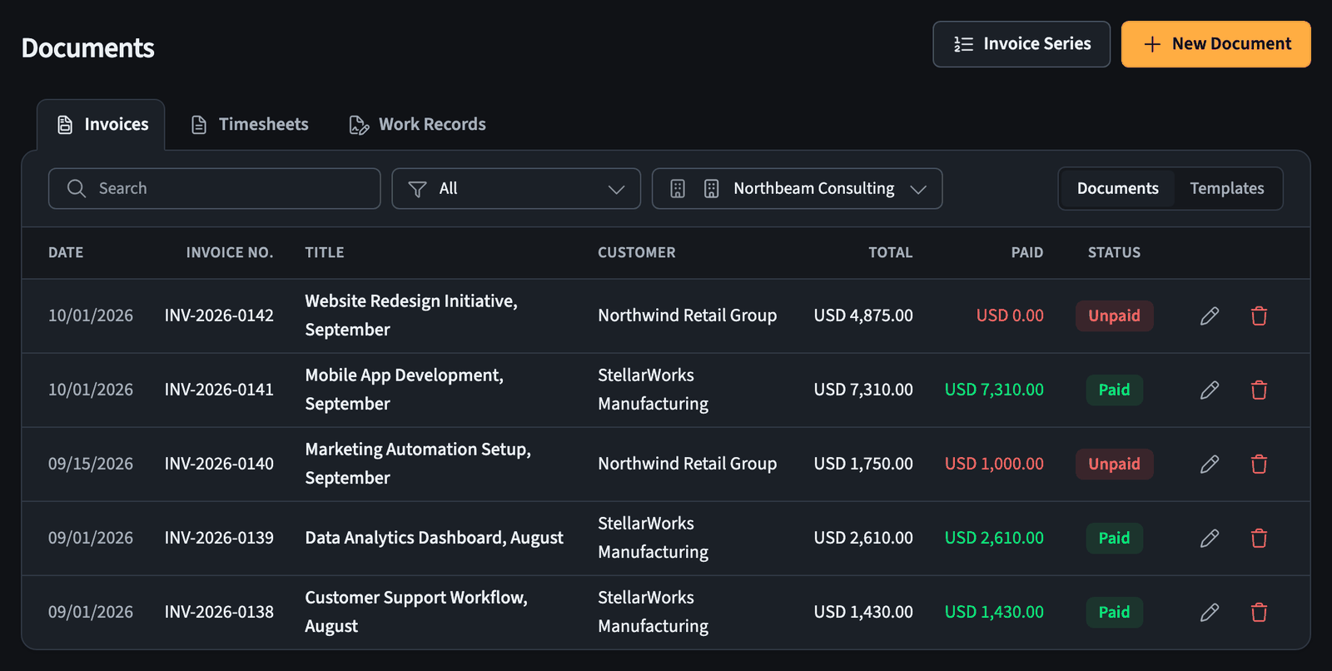Open the All filter dropdown
The height and width of the screenshot is (671, 1332).
516,189
